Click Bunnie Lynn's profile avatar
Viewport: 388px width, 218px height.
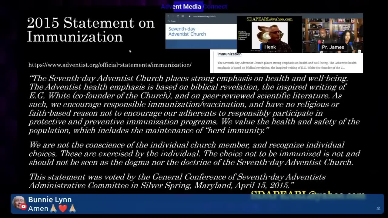click(19, 203)
